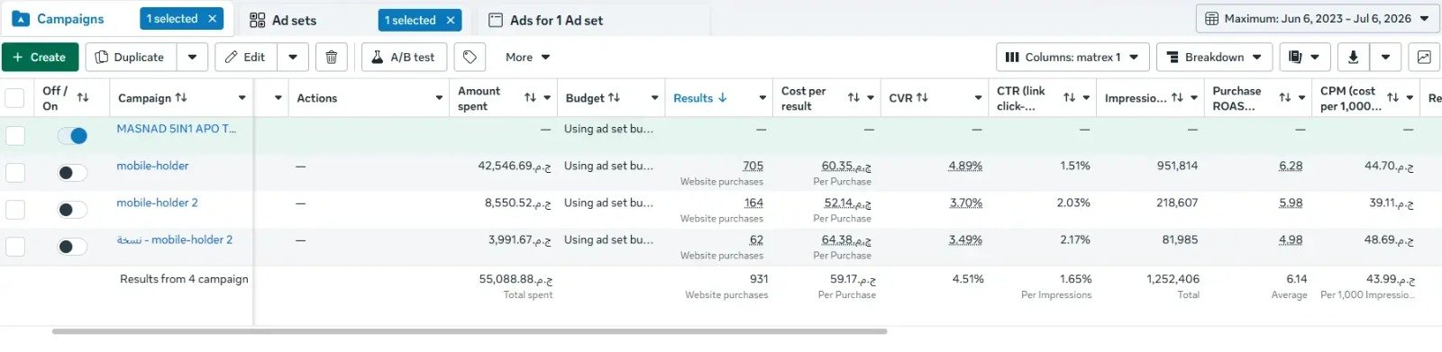Image resolution: width=1442 pixels, height=352 pixels.
Task: Sort by Cost per result arrows
Action: pos(853,97)
